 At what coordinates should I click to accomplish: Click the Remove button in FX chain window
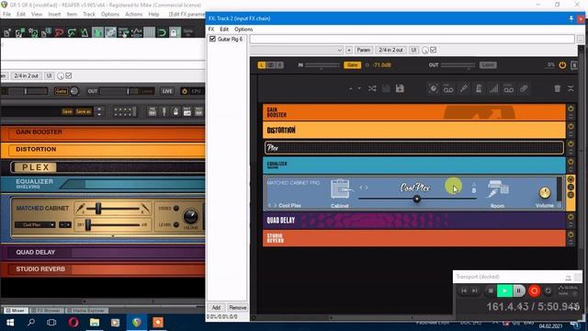pos(237,307)
